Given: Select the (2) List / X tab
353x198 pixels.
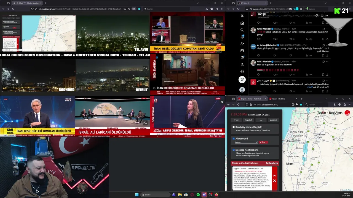Looking at the screenshot, I should point(252,3).
